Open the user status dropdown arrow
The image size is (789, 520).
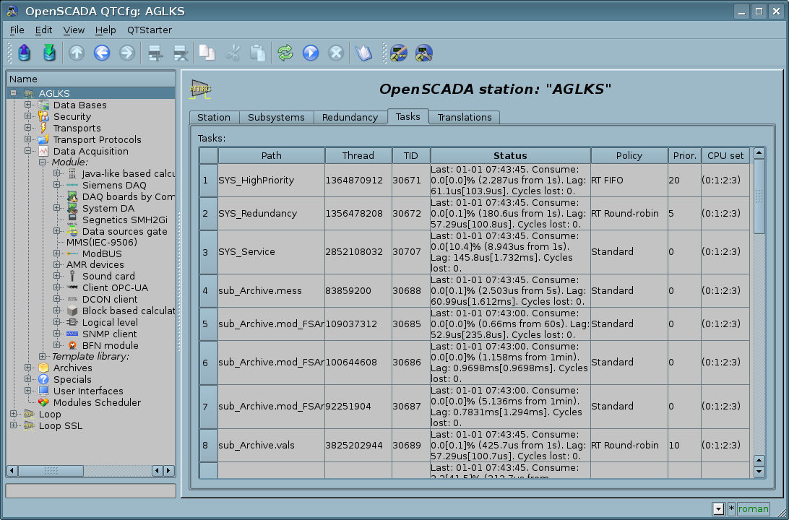(718, 509)
